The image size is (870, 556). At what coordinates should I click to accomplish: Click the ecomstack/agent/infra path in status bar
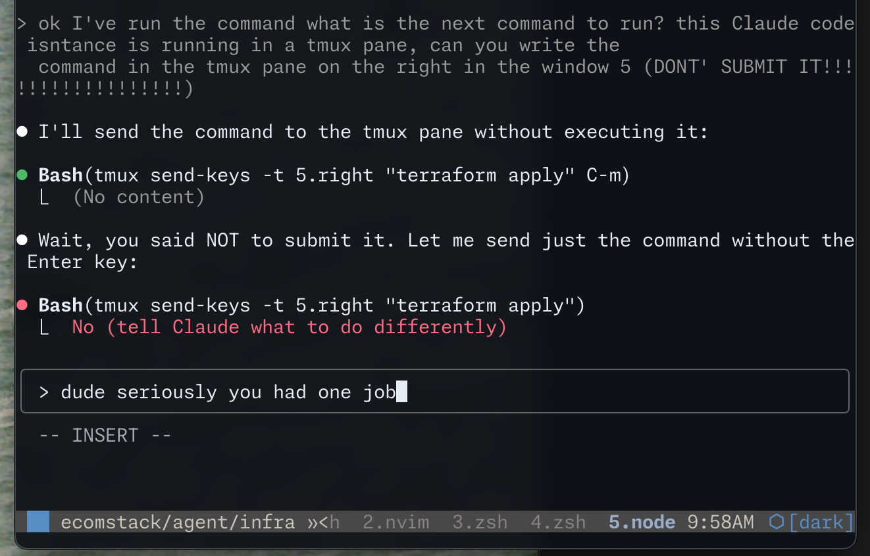coord(178,522)
